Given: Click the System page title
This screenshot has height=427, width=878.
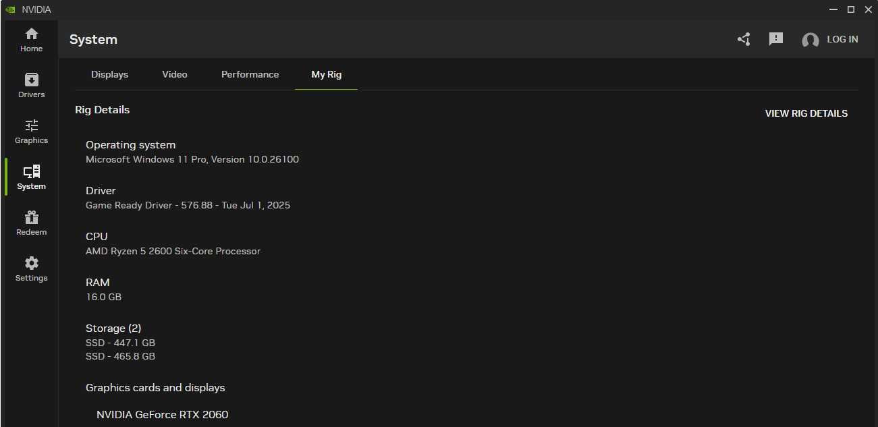Looking at the screenshot, I should (x=93, y=39).
